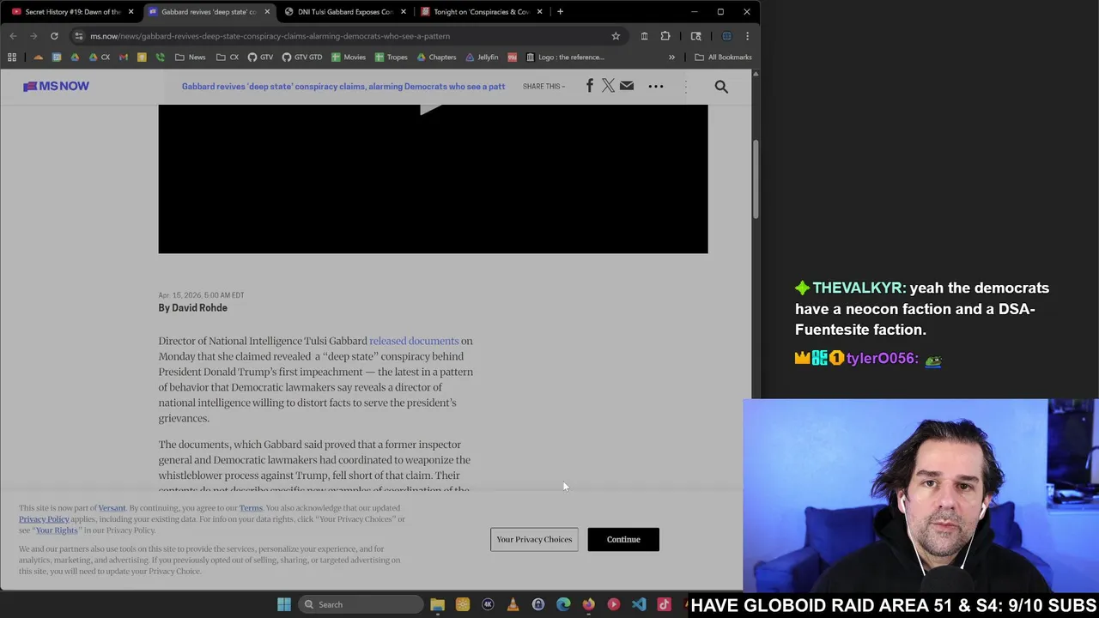Open 4K downloader app on taskbar
Image resolution: width=1099 pixels, height=618 pixels.
click(488, 604)
